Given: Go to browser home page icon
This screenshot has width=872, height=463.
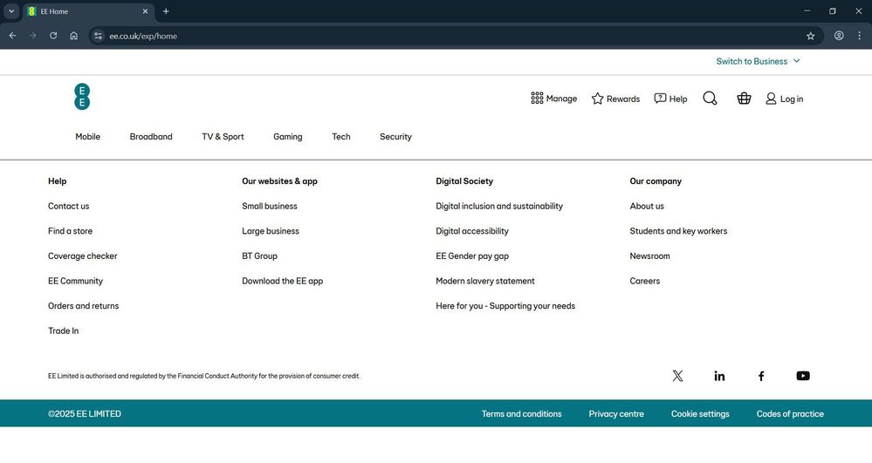Looking at the screenshot, I should 73,36.
